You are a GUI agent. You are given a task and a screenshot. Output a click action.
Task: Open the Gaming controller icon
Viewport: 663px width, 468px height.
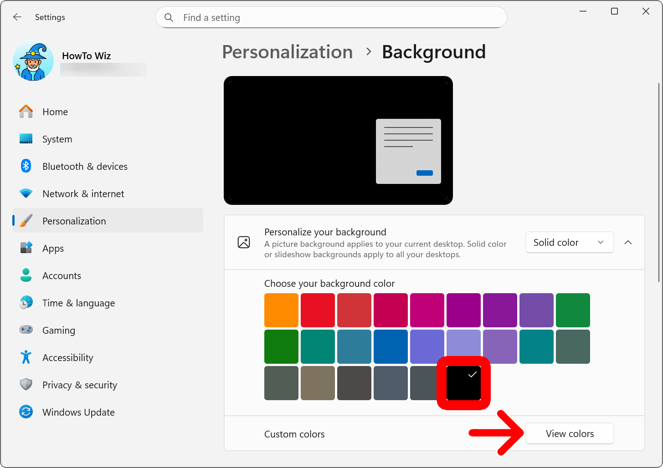[26, 330]
